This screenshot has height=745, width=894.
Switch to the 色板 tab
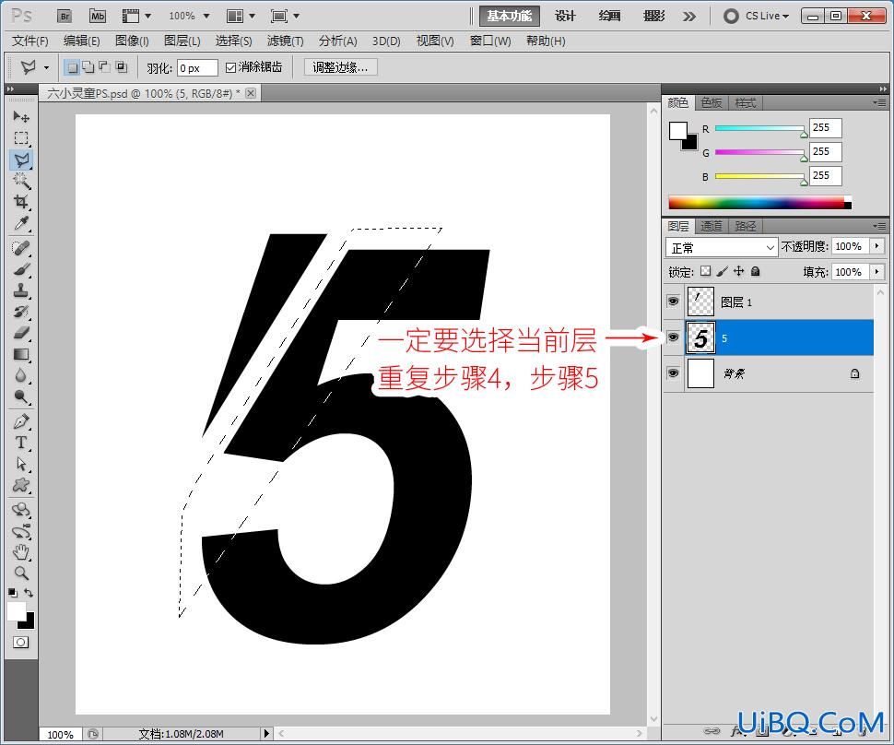(x=711, y=102)
